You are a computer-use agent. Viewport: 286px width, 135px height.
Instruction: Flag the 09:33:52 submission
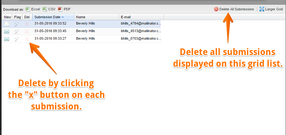[17, 23]
